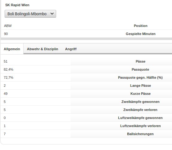Select the Gespielte Minuten label

141,34
